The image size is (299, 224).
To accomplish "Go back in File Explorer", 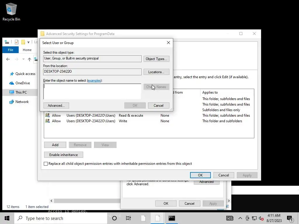I will (x=8, y=59).
